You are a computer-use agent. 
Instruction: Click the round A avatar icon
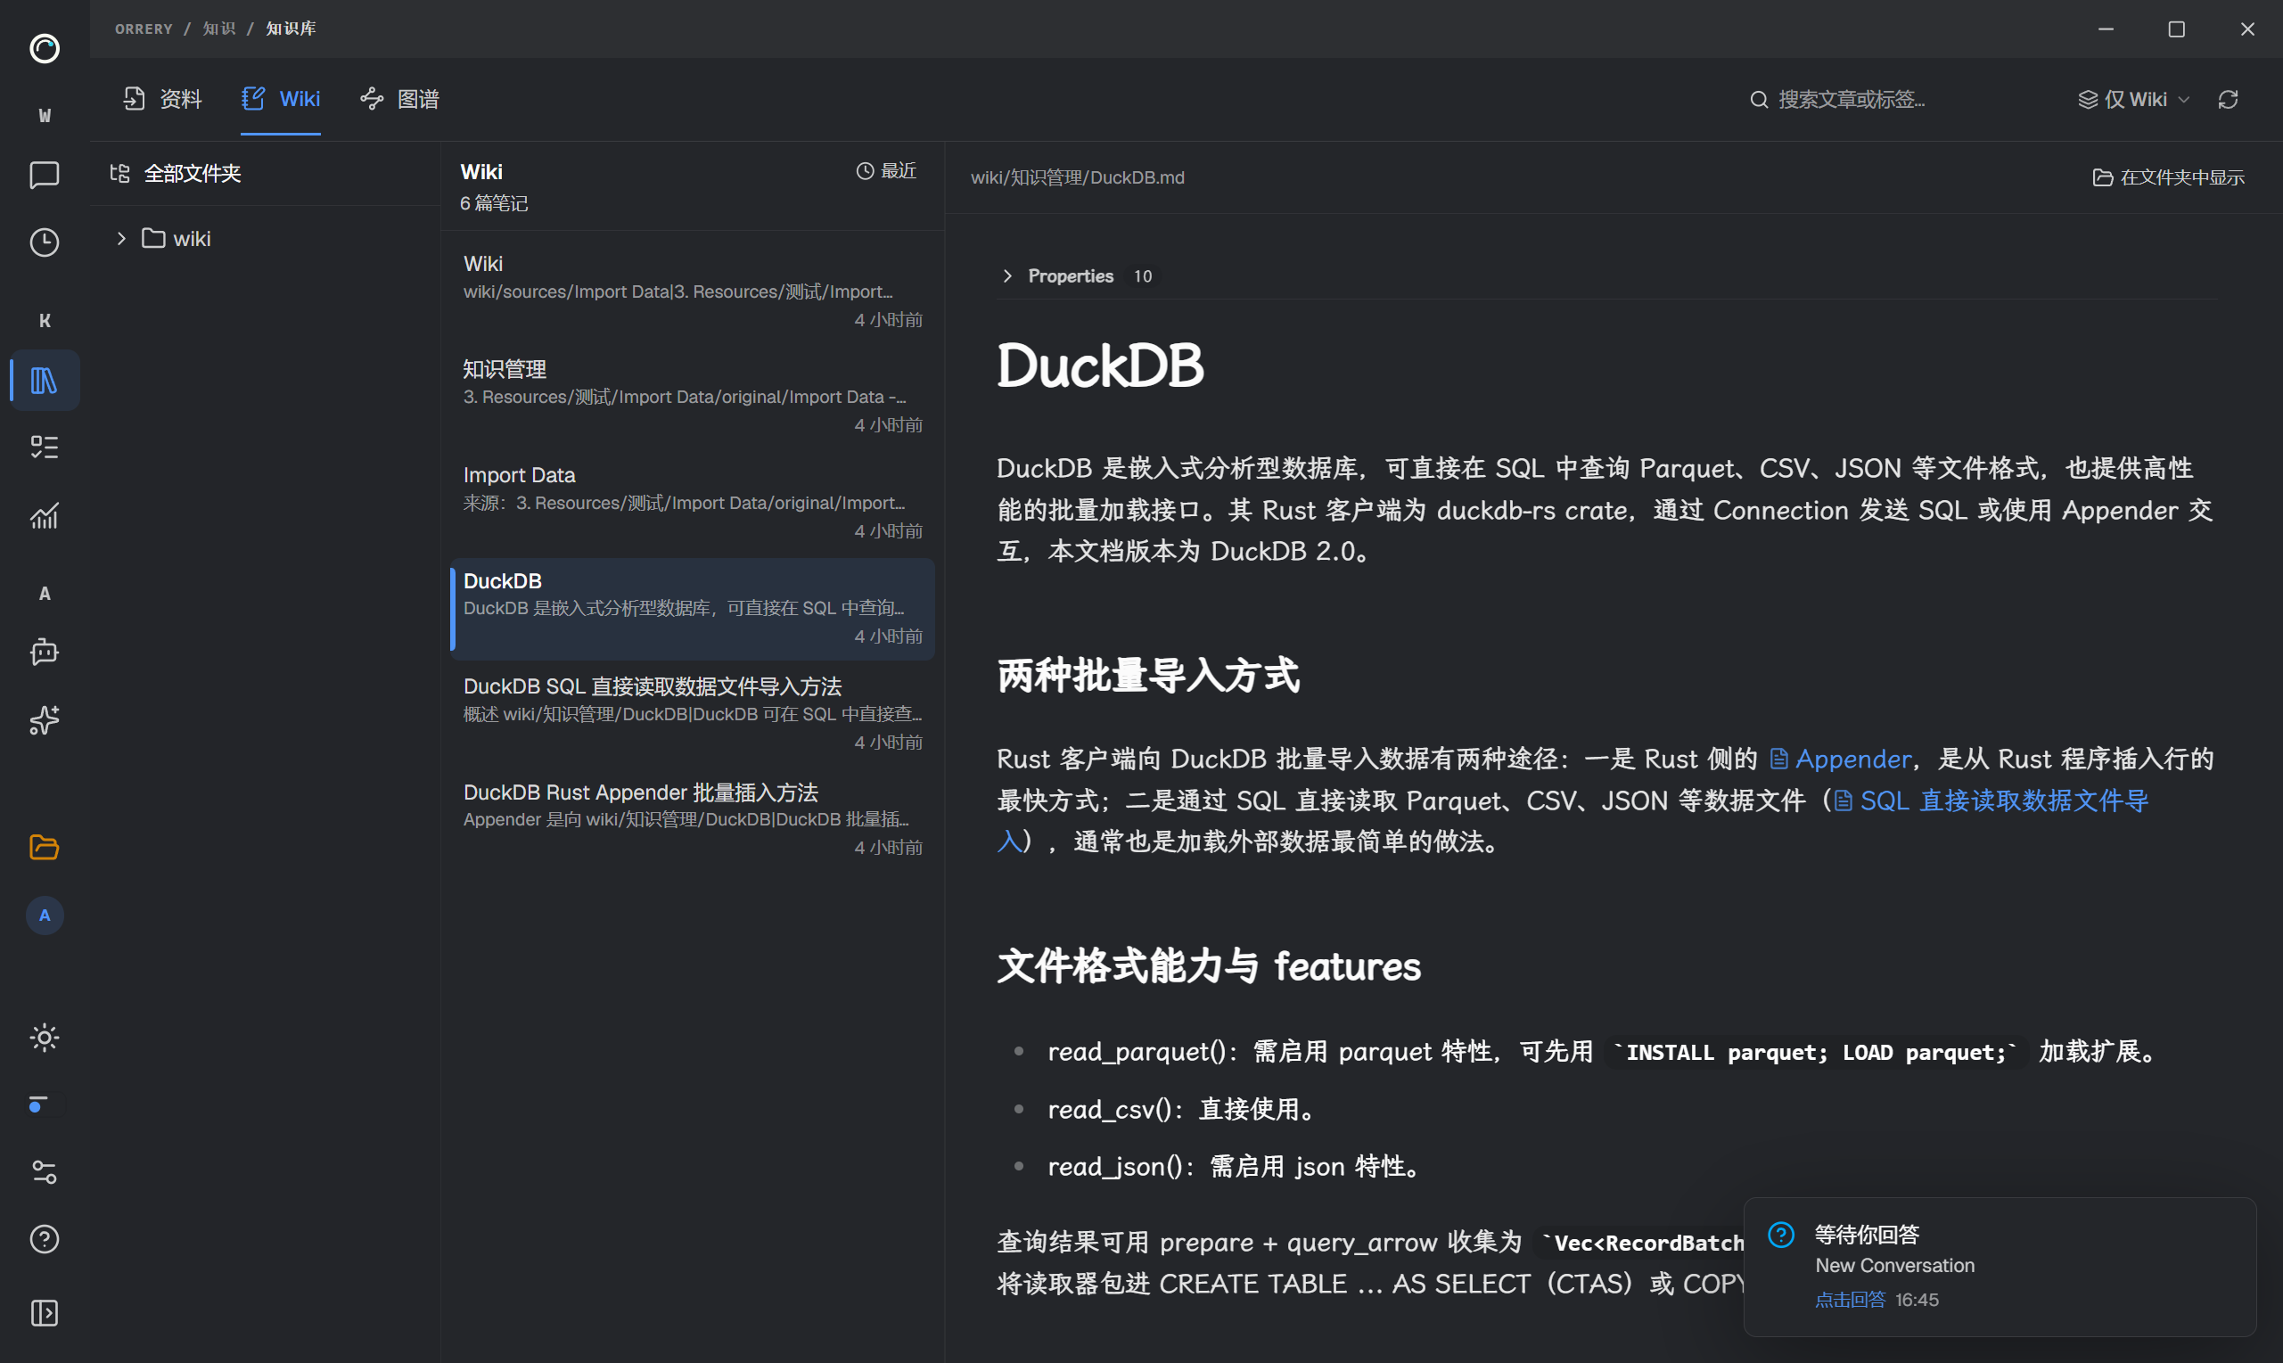pyautogui.click(x=44, y=916)
